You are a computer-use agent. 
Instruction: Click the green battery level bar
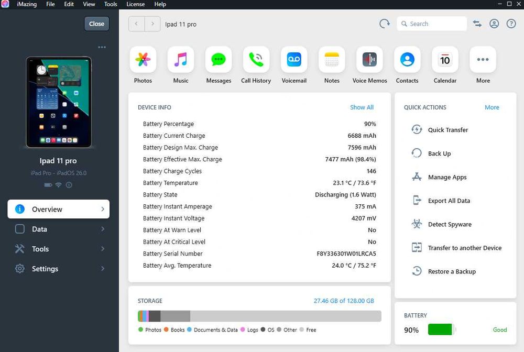(440, 329)
